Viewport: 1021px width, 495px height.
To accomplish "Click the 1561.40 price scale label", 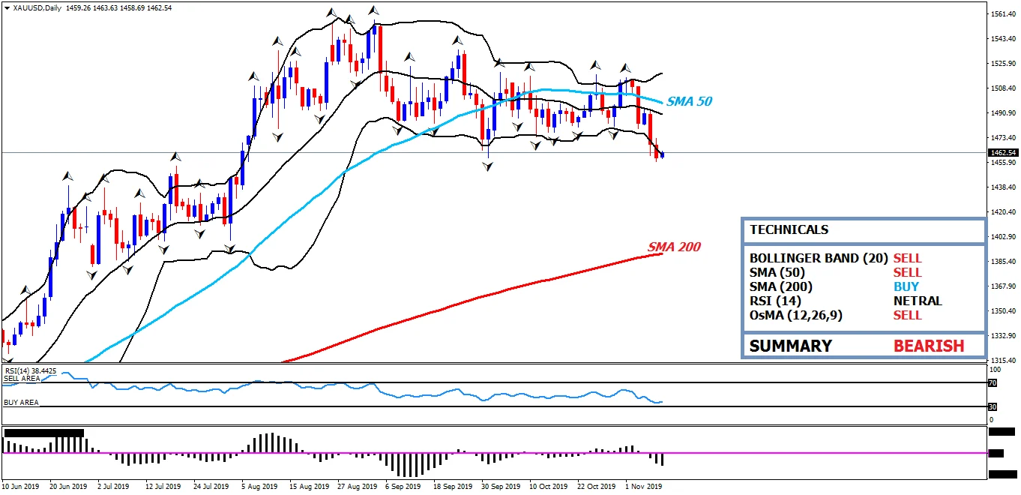I will tap(1002, 14).
